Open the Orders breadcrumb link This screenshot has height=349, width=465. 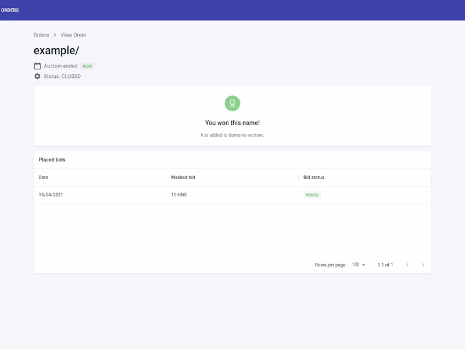coord(41,35)
